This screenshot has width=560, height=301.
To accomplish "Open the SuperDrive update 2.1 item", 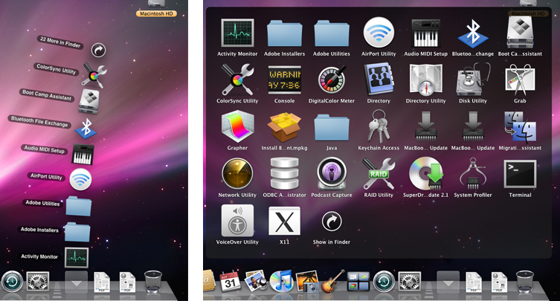I will (425, 174).
